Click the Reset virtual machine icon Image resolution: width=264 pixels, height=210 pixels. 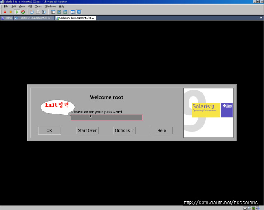pyautogui.click(x=23, y=12)
